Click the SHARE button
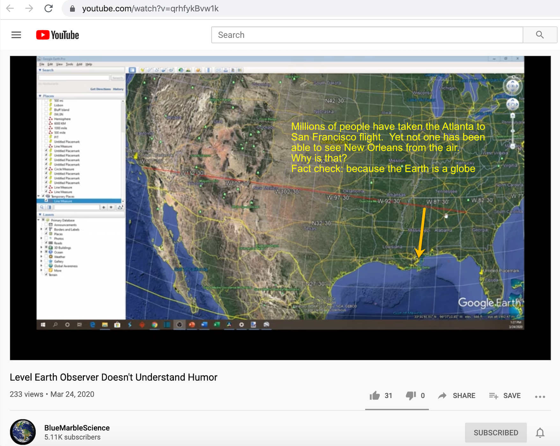Viewport: 560px width, 446px height. (x=457, y=396)
